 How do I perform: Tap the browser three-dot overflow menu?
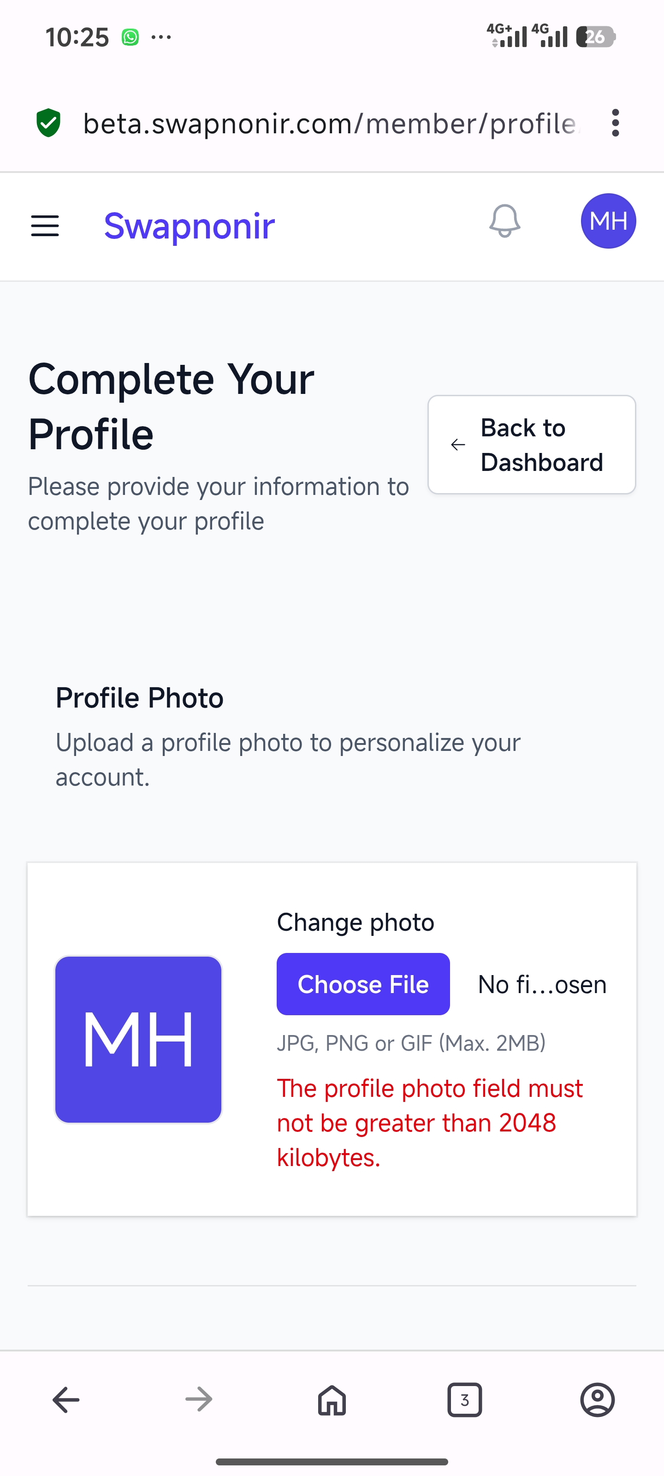point(615,123)
